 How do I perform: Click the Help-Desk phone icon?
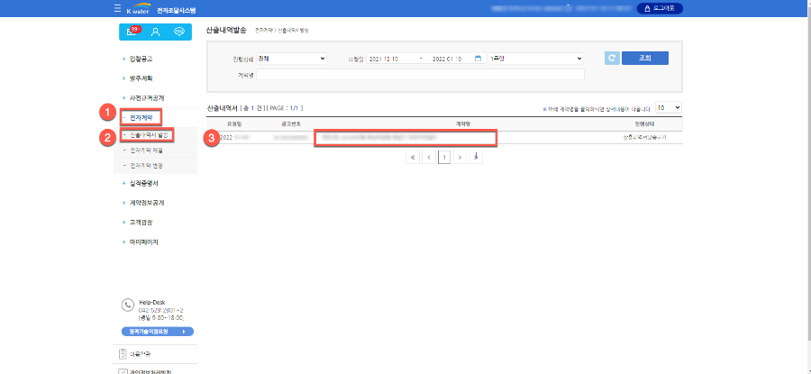click(x=128, y=306)
